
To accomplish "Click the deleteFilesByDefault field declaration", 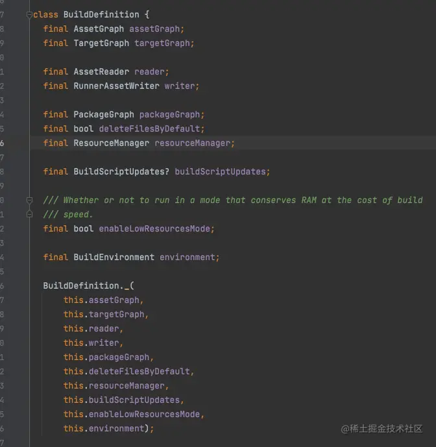I will (151, 128).
